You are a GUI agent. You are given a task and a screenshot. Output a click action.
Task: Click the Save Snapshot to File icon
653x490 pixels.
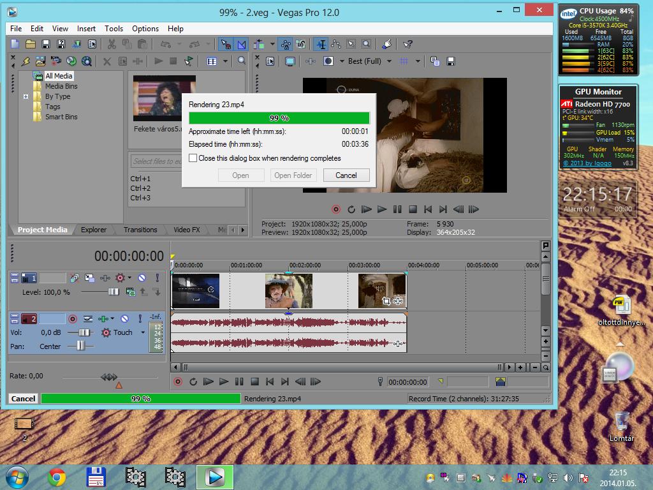[450, 61]
